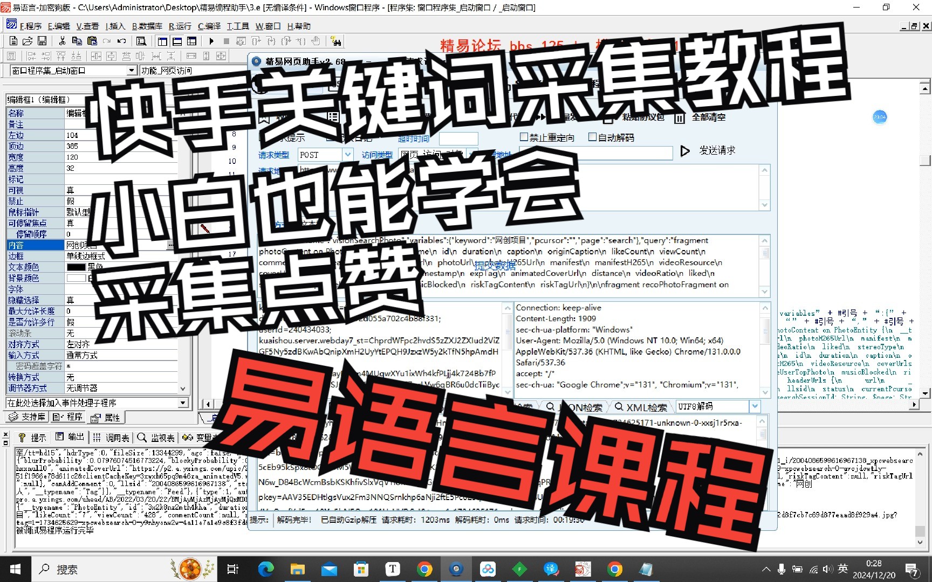Click the New file toolbar icon

[13, 41]
